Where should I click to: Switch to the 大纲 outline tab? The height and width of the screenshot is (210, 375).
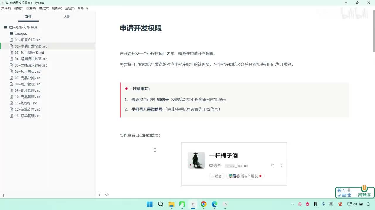click(x=67, y=17)
